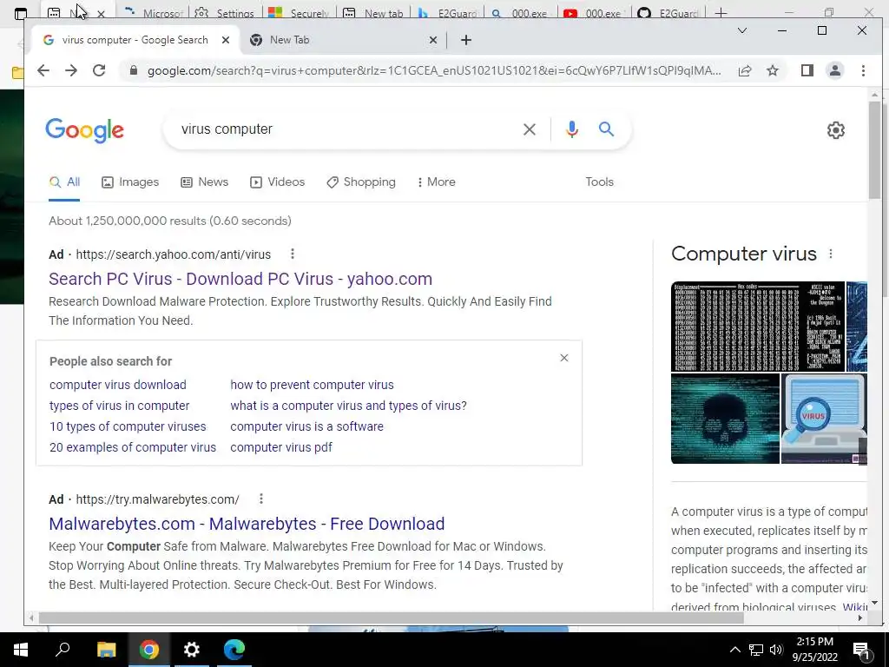This screenshot has height=667, width=889.
Task: Start voice search with microphone
Action: point(572,129)
